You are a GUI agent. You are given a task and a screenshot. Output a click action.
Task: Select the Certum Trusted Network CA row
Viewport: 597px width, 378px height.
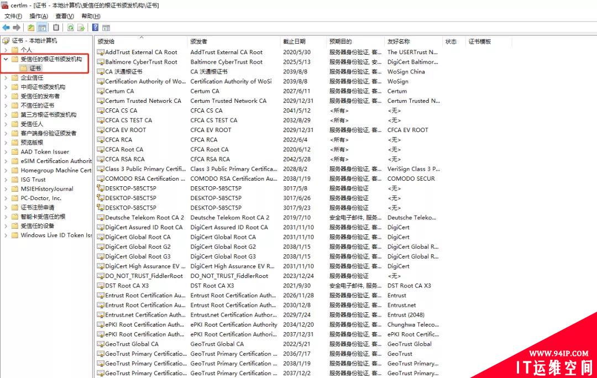tap(269, 101)
